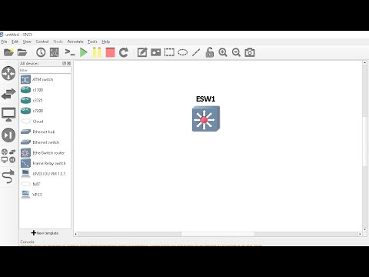The height and width of the screenshot is (277, 369).
Task: Select ATM switch in device list
Action: (x=45, y=79)
